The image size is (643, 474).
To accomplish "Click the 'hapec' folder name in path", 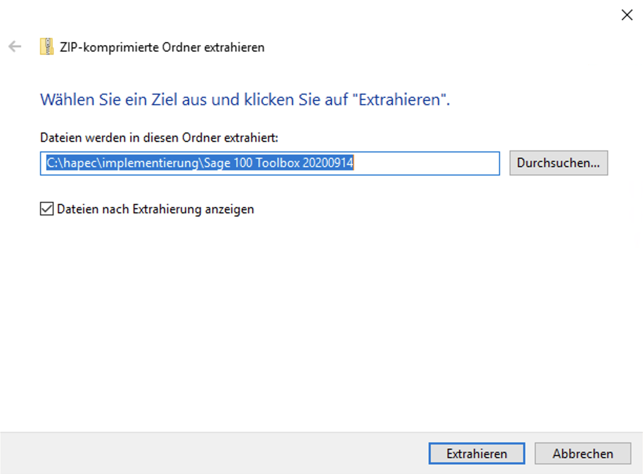I will (x=79, y=163).
